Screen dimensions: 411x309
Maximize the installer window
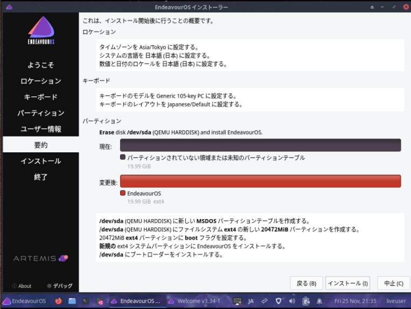[394, 7]
